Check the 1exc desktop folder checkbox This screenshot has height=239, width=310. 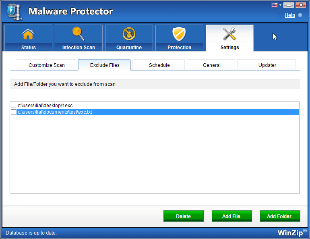coord(14,106)
